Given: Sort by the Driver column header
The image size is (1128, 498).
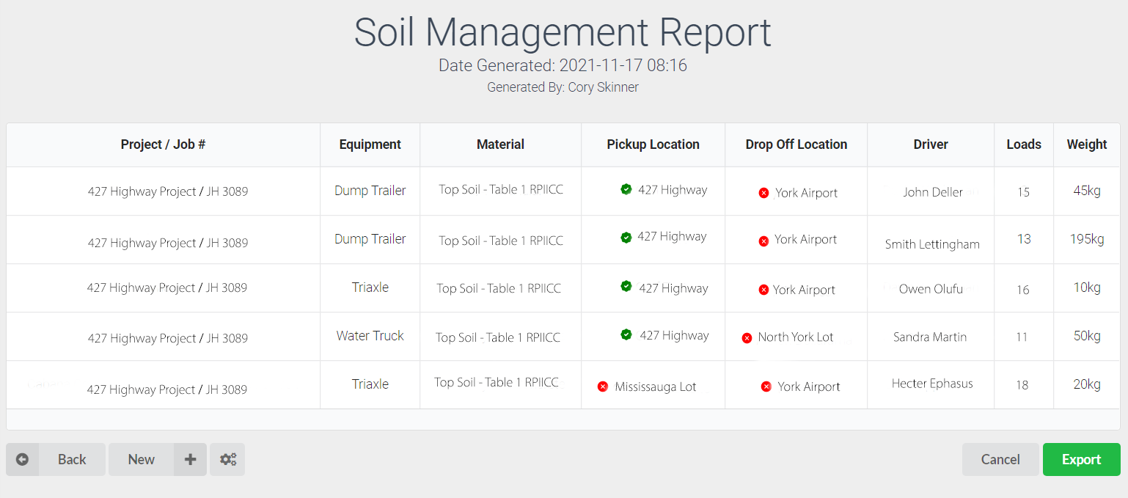Looking at the screenshot, I should [x=931, y=144].
